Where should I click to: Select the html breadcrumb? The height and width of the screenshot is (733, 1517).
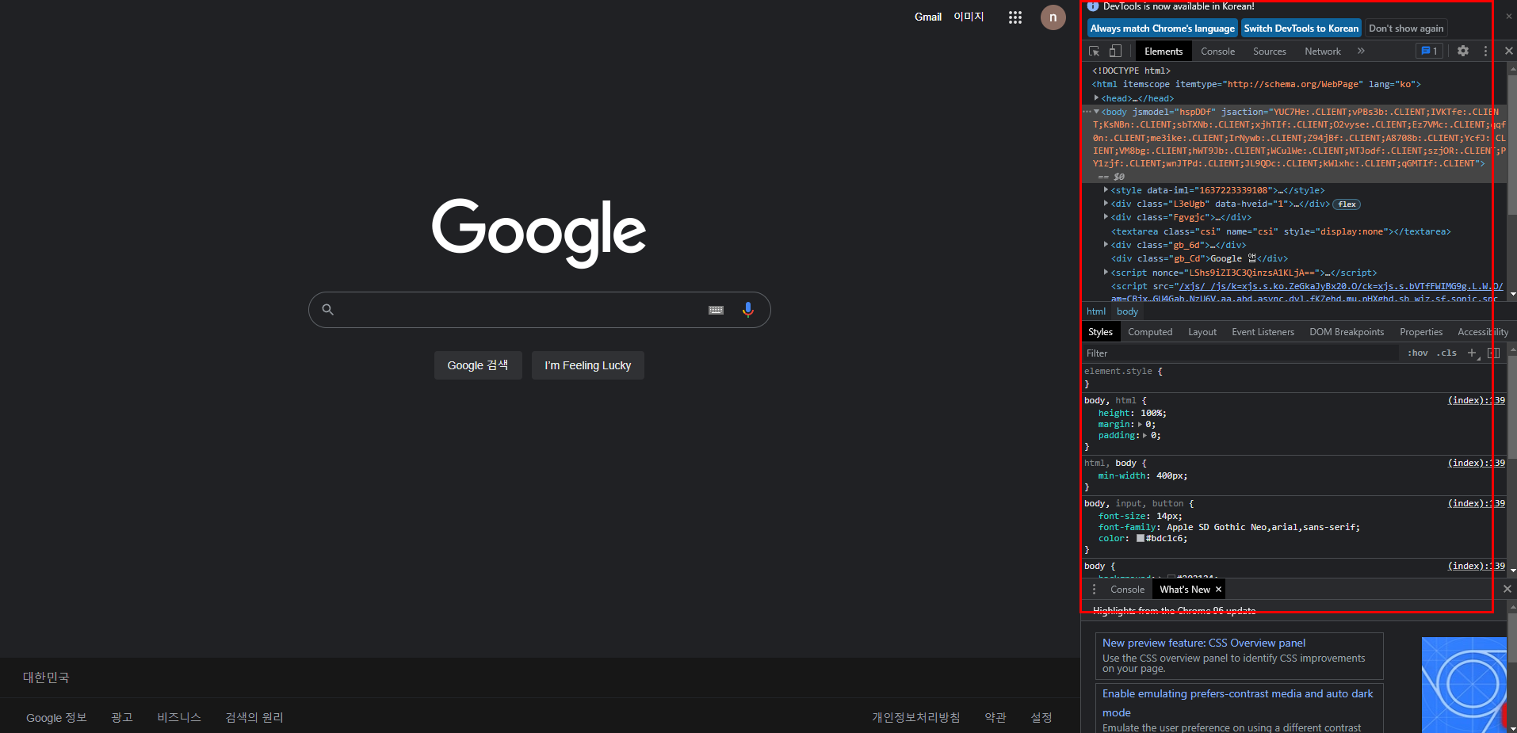(x=1096, y=311)
